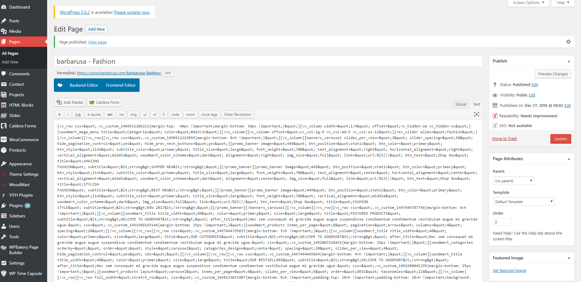
Task: Click the WPBakery Page Builder cloud icon
Action: click(x=4, y=247)
